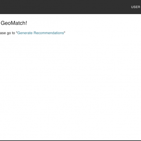Click the dark footer bar at bottom
The image size is (141, 141).
tap(70, 141)
